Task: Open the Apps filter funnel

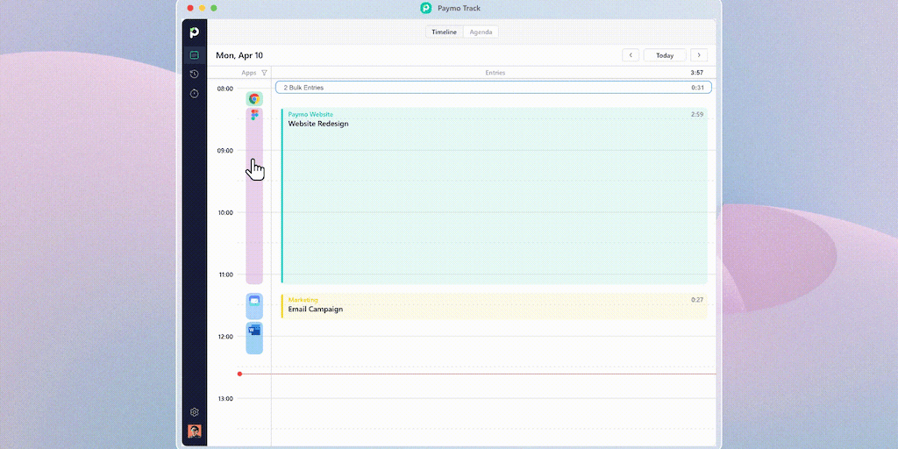Action: pos(264,73)
